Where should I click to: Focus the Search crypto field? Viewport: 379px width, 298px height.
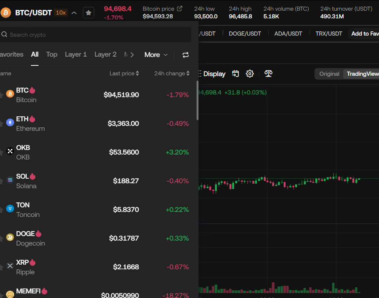tap(95, 35)
